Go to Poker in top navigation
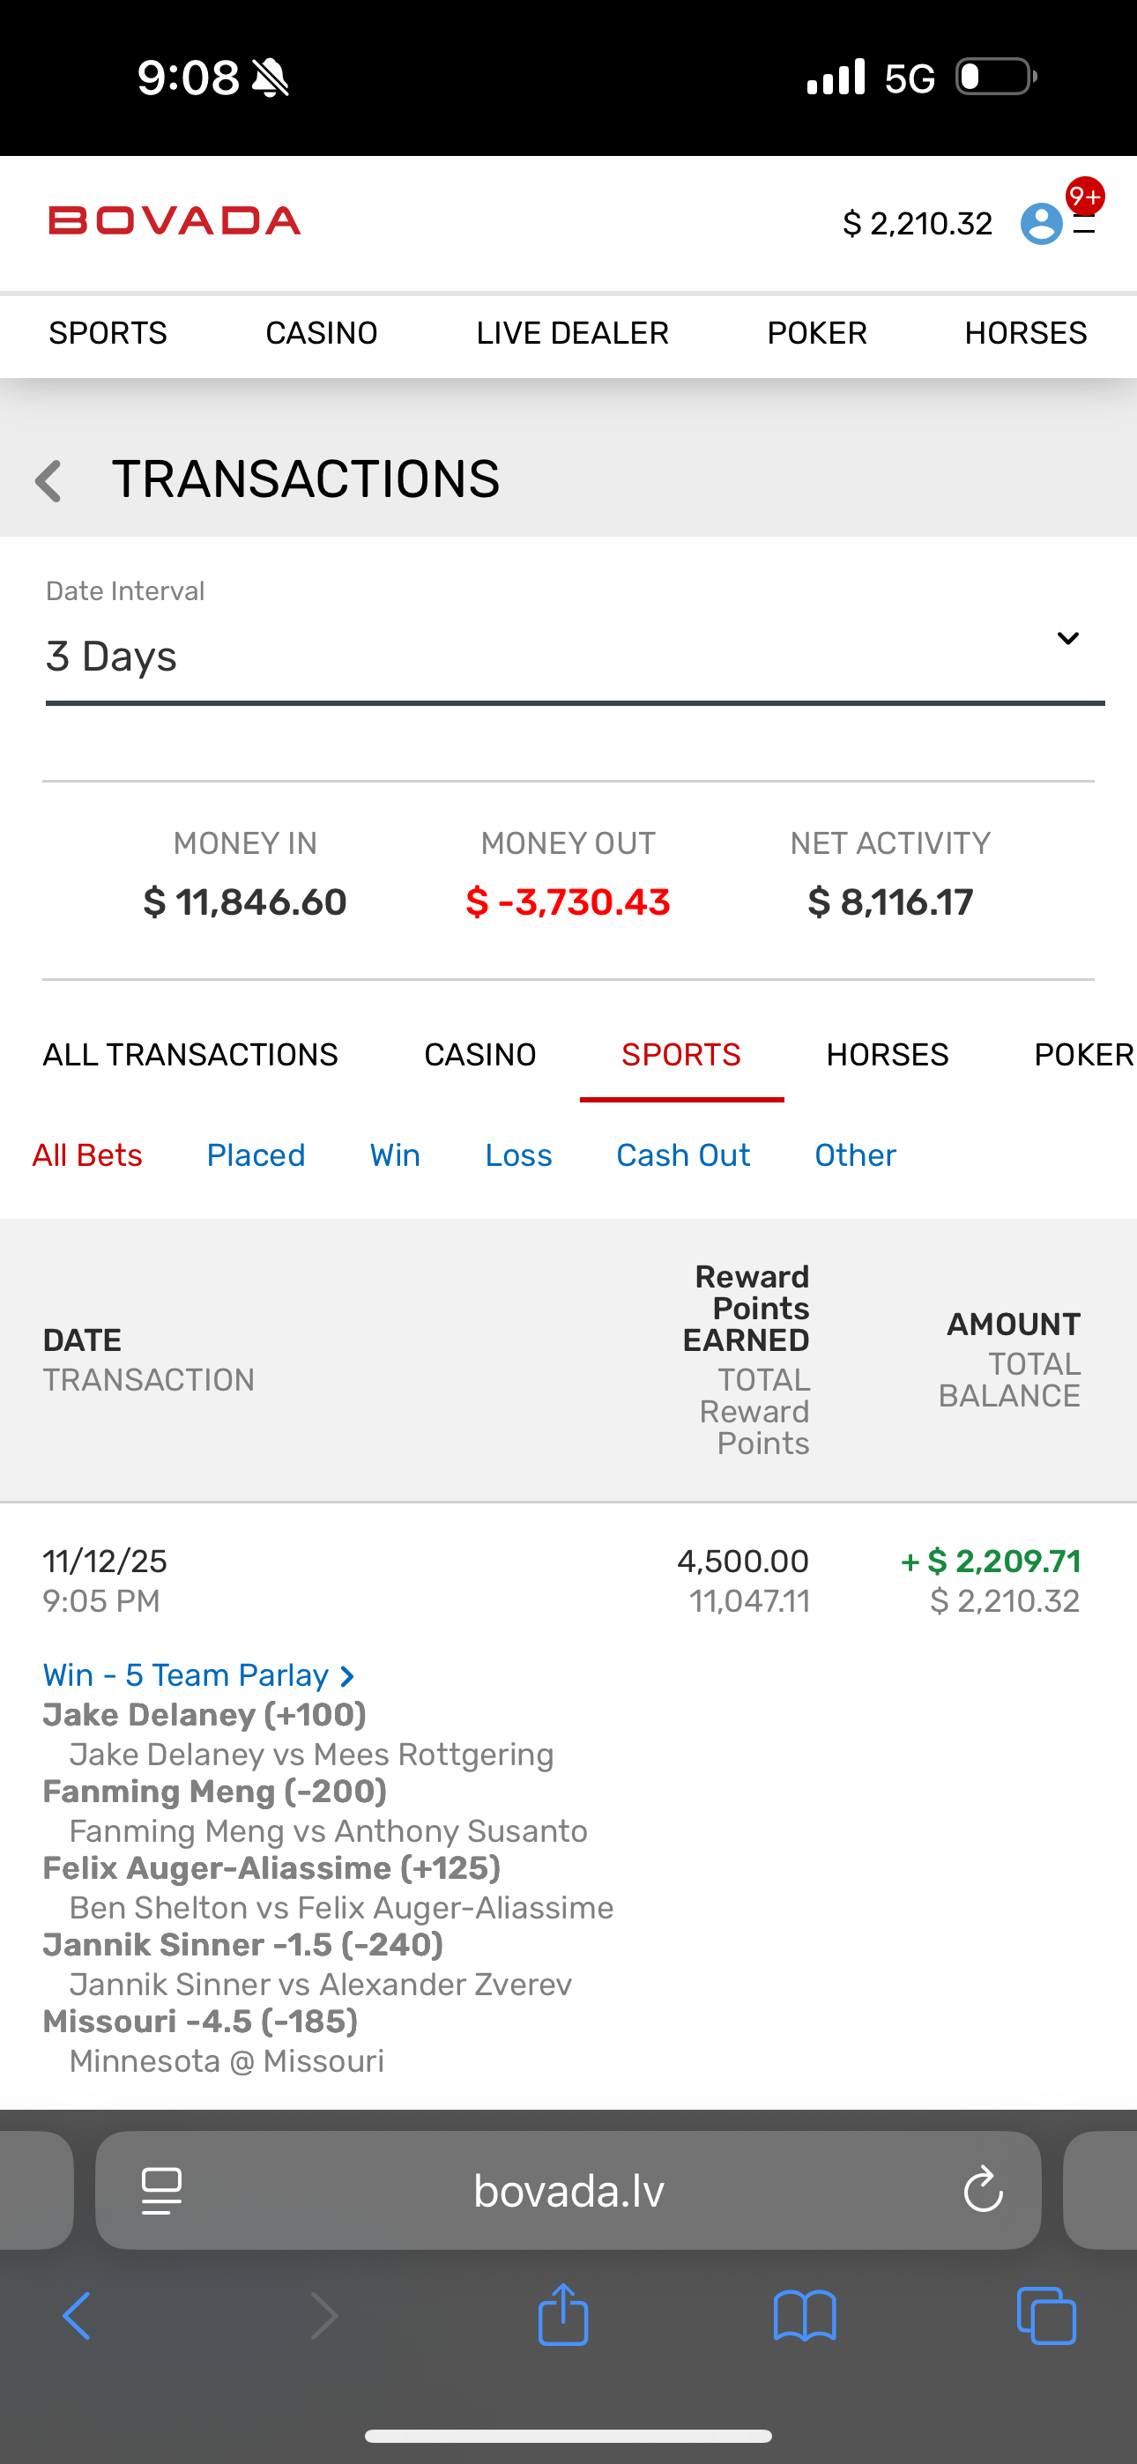The image size is (1137, 2464). tap(816, 333)
